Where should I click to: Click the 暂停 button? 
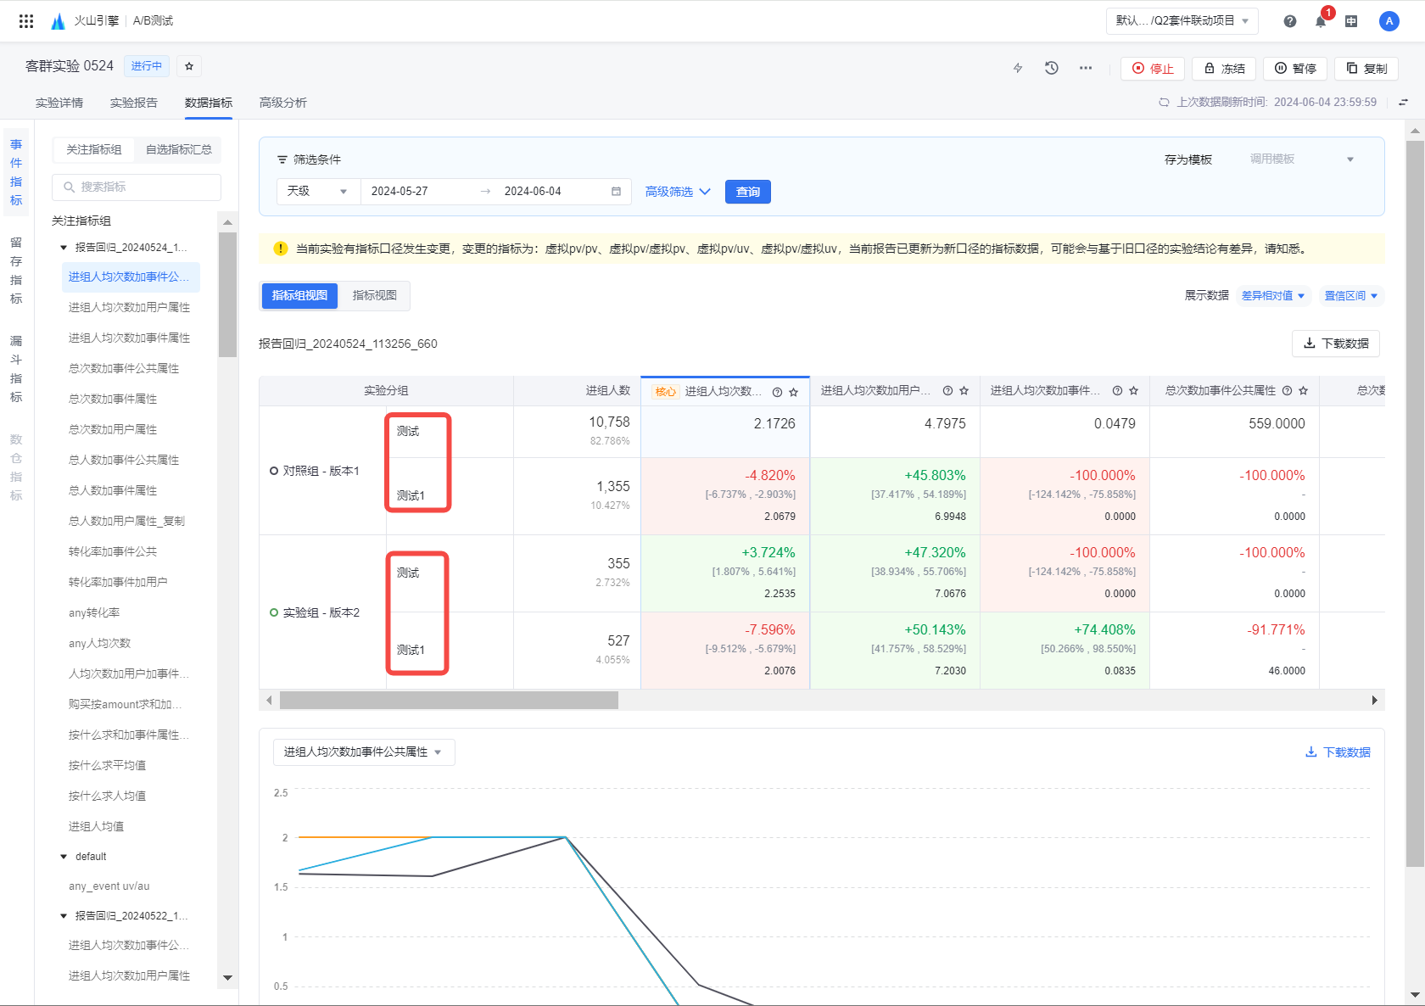pos(1295,69)
